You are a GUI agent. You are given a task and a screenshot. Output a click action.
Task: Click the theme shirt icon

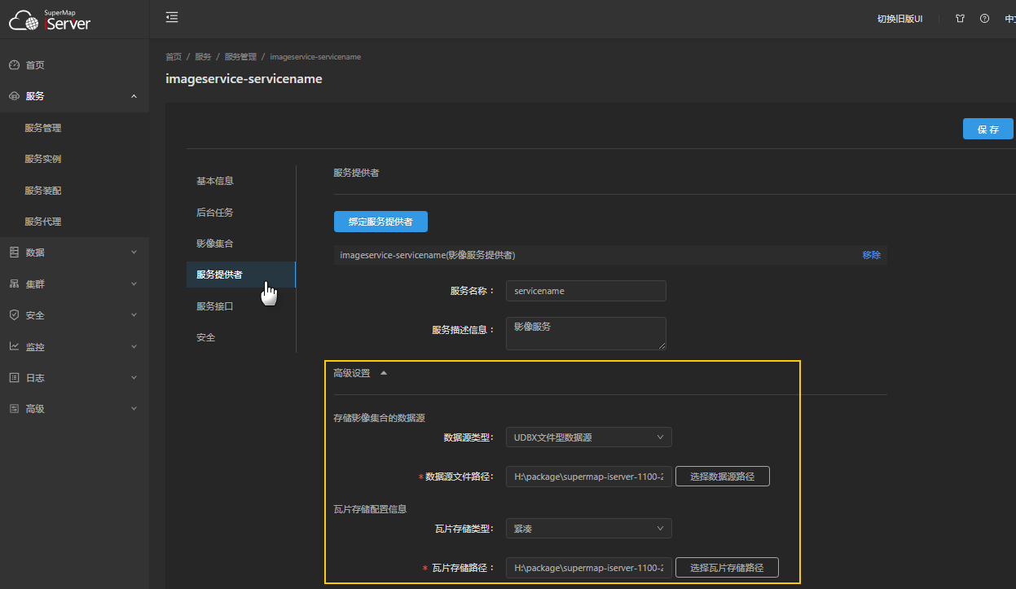coord(960,19)
